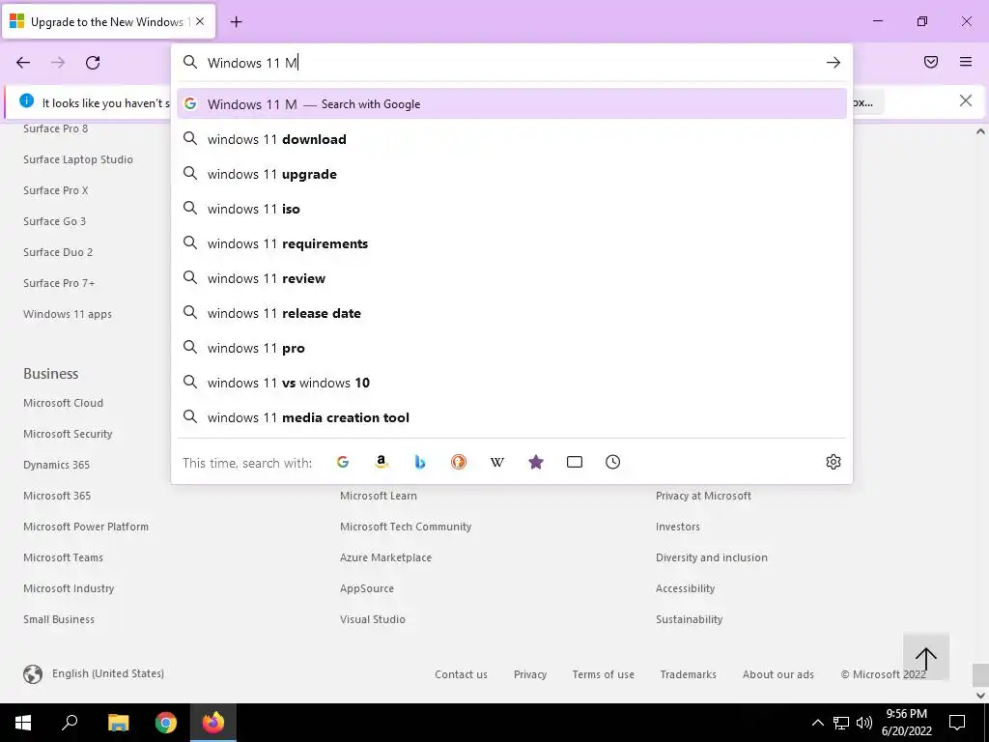The image size is (989, 742).
Task: Open the Dynamics 365 link
Action: point(56,465)
